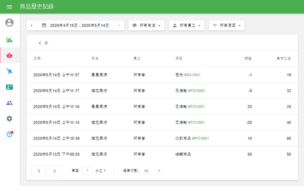Open the user account profile icon
Viewport: 304px width, 186px height.
(9, 23)
